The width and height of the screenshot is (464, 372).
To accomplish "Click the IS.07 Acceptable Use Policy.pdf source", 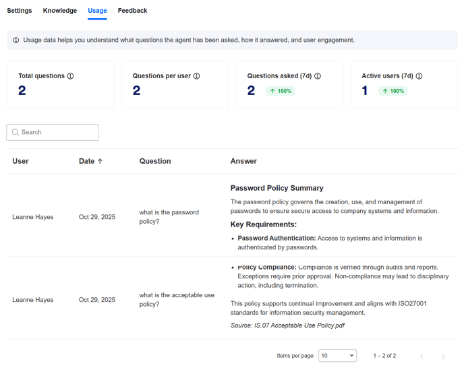I will [x=287, y=325].
